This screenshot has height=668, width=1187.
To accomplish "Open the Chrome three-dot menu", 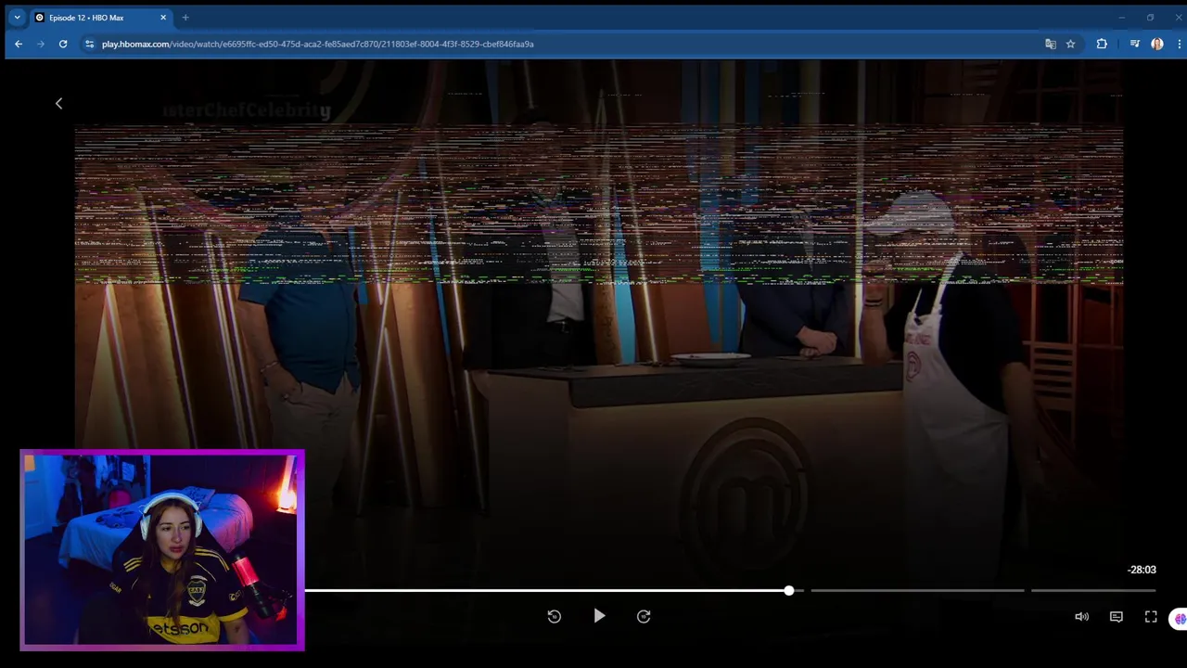I will pos(1180,44).
